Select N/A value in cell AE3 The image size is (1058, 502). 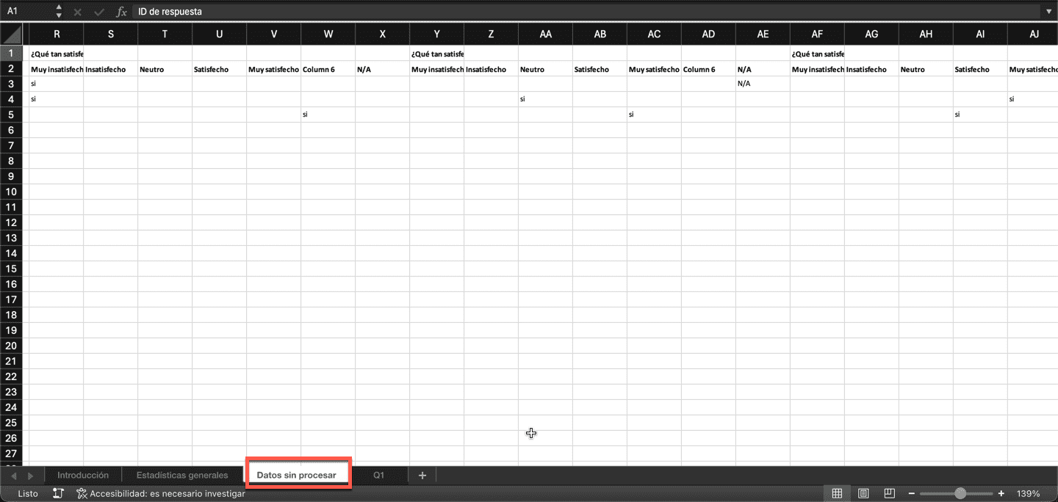[763, 84]
